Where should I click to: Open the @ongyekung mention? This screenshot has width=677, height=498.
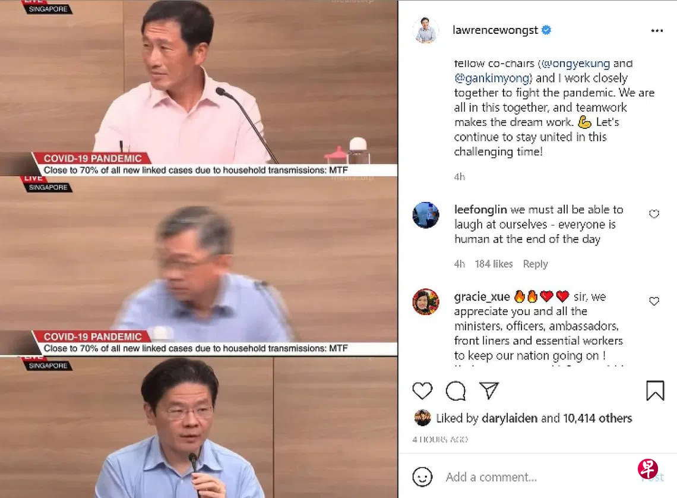(x=575, y=64)
